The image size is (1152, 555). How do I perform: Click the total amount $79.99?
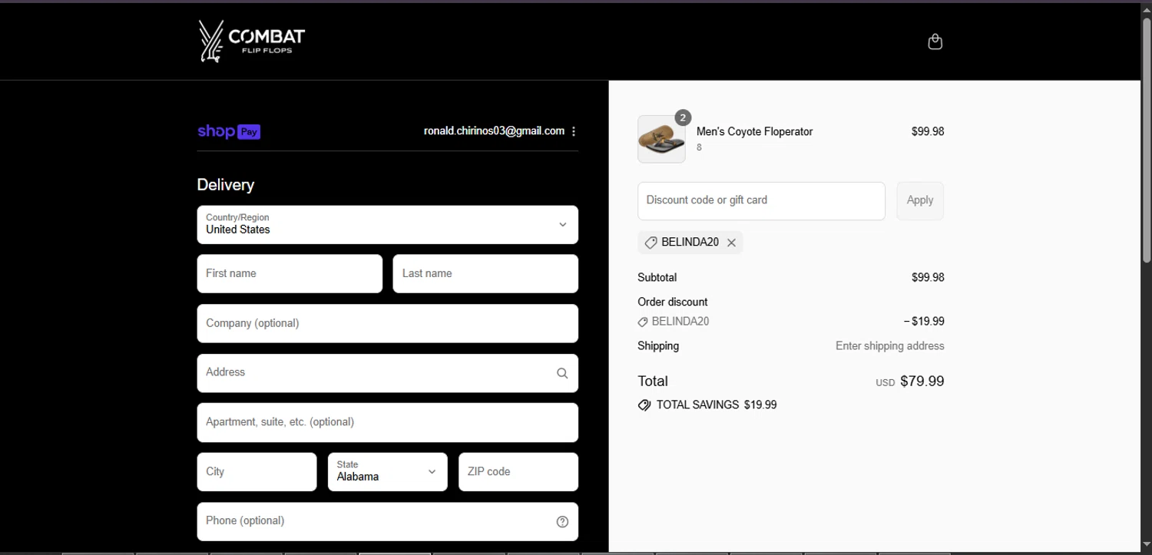pyautogui.click(x=922, y=381)
